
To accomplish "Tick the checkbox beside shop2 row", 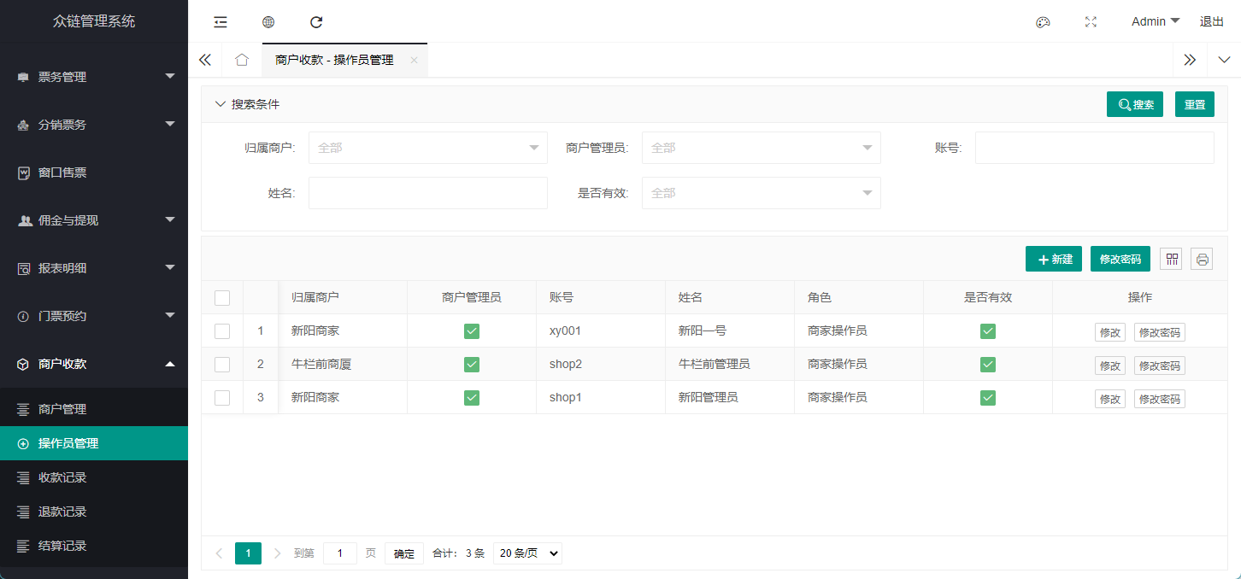I will pos(222,364).
